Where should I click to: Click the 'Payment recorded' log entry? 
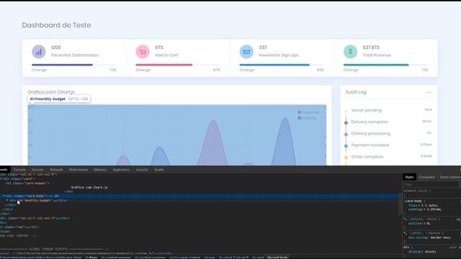pyautogui.click(x=370, y=145)
